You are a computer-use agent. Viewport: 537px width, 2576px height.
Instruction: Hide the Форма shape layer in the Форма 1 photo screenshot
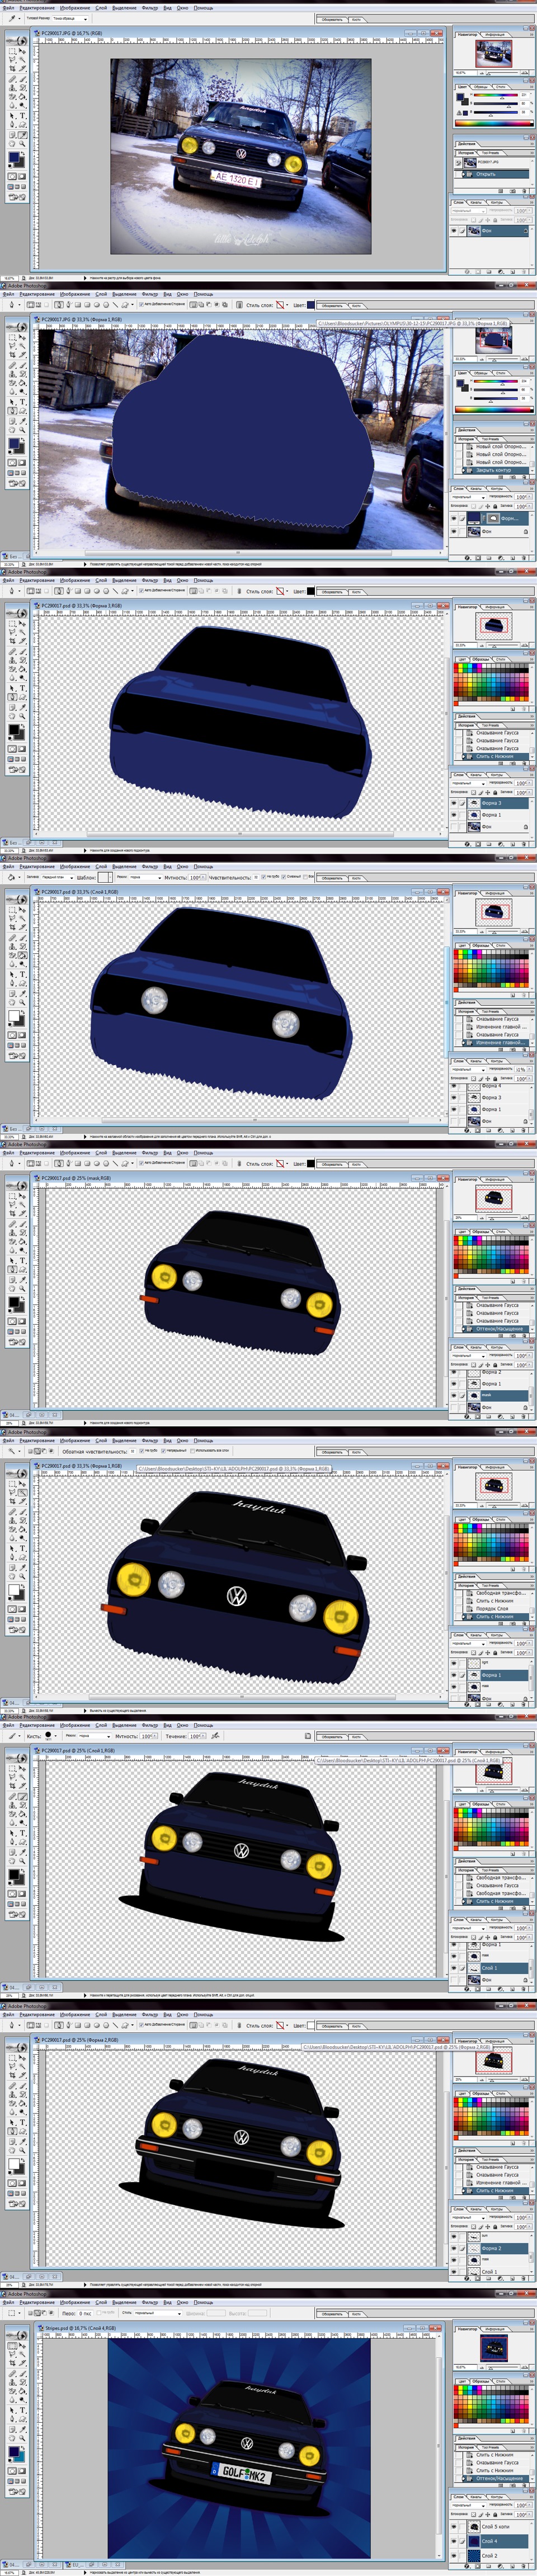454,518
